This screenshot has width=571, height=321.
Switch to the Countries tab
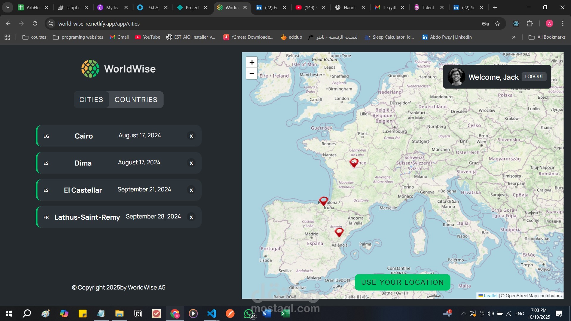136,100
